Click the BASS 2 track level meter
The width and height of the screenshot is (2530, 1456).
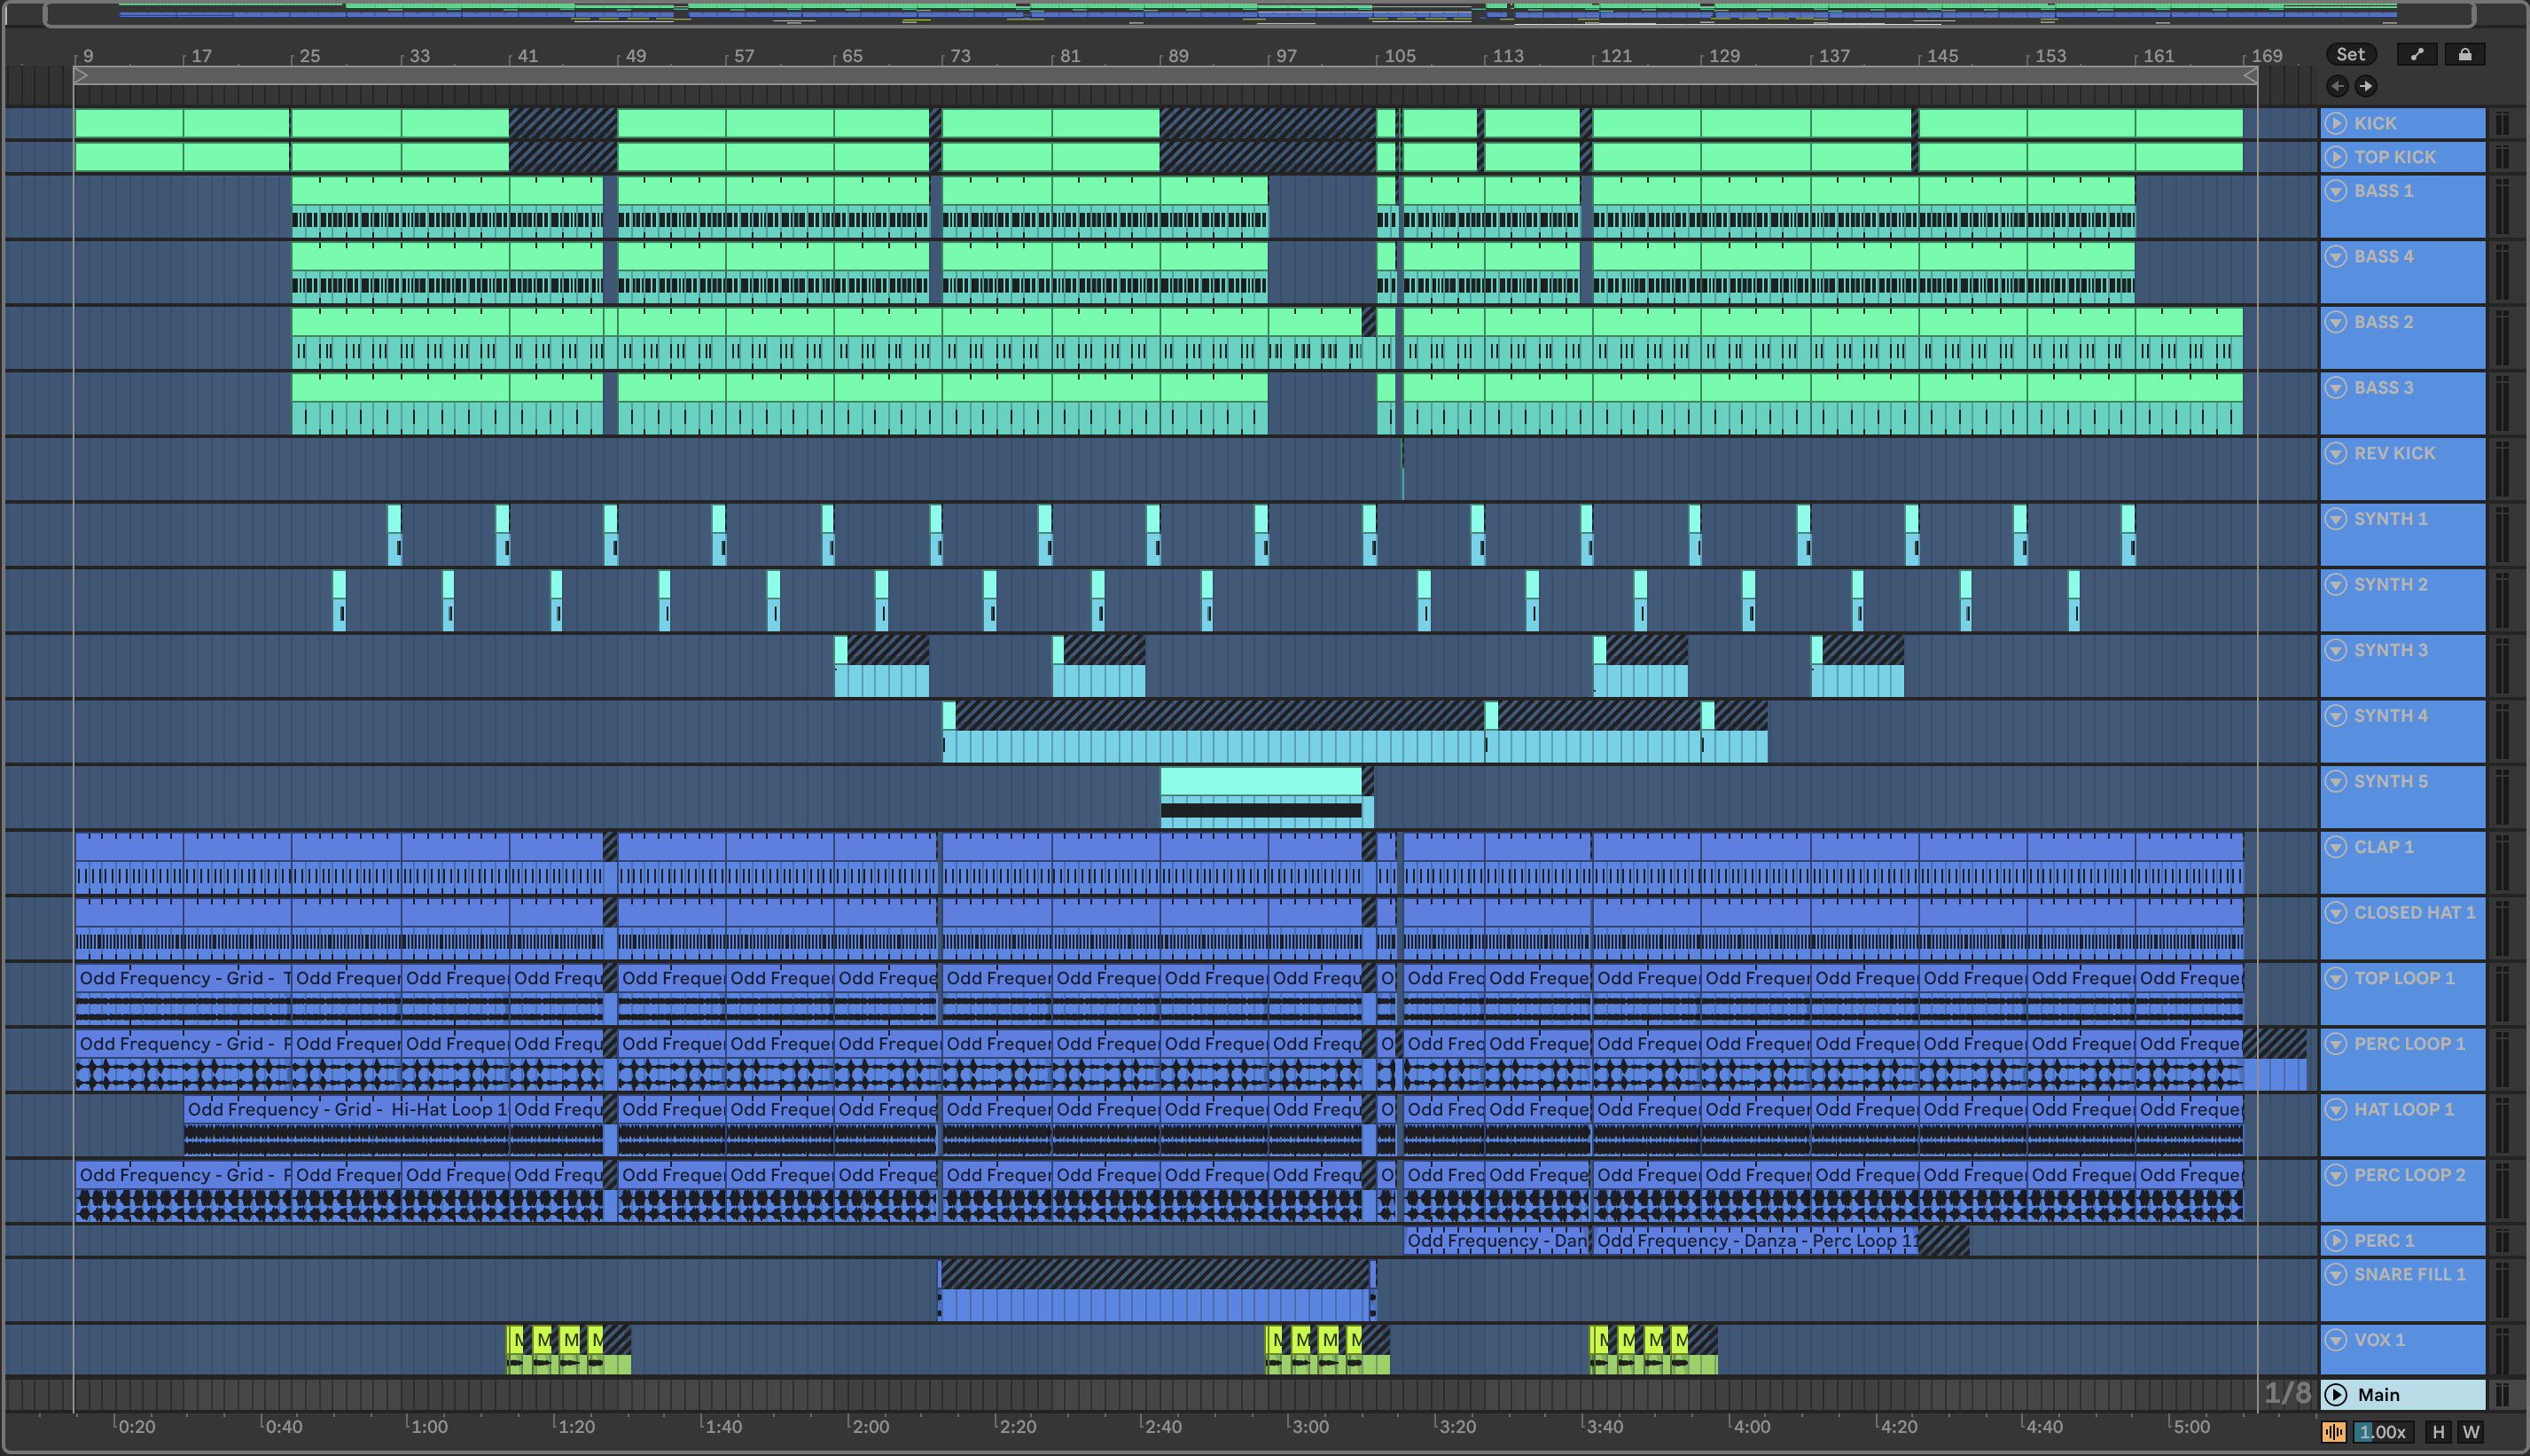pos(2502,338)
